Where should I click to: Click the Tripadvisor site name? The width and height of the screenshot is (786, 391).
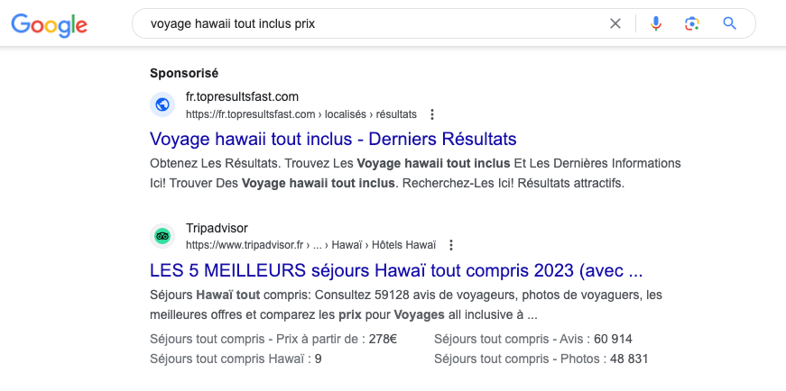tap(217, 228)
